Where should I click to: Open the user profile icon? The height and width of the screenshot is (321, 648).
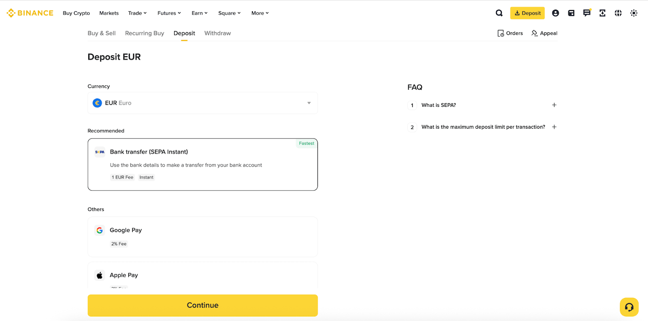click(x=555, y=13)
